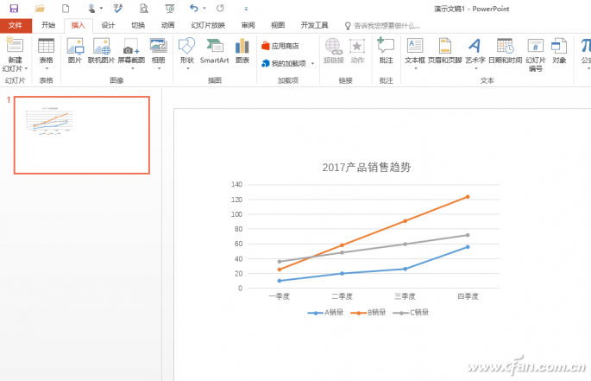Open the 我的加载项 dropdown arrow
This screenshot has width=591, height=381.
pyautogui.click(x=312, y=63)
